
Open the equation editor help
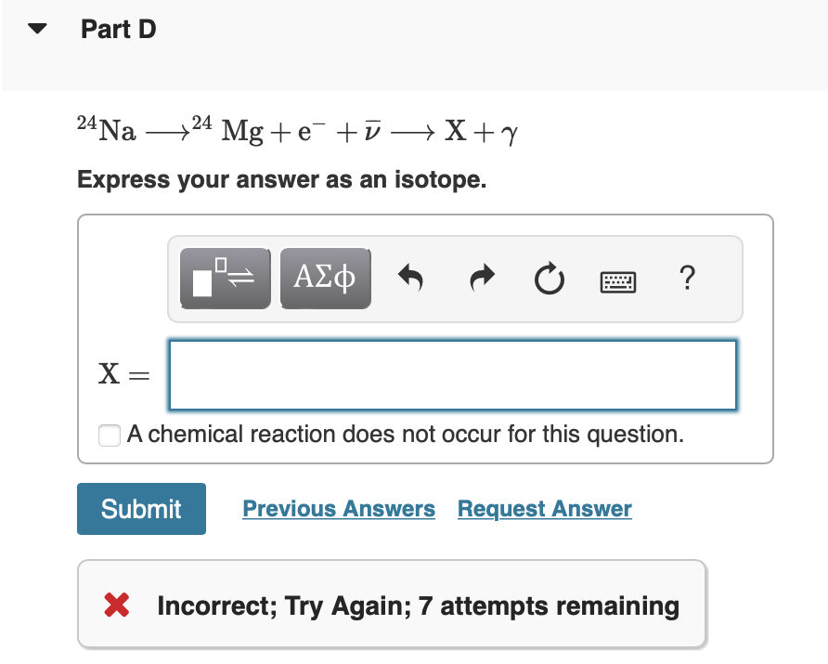687,279
